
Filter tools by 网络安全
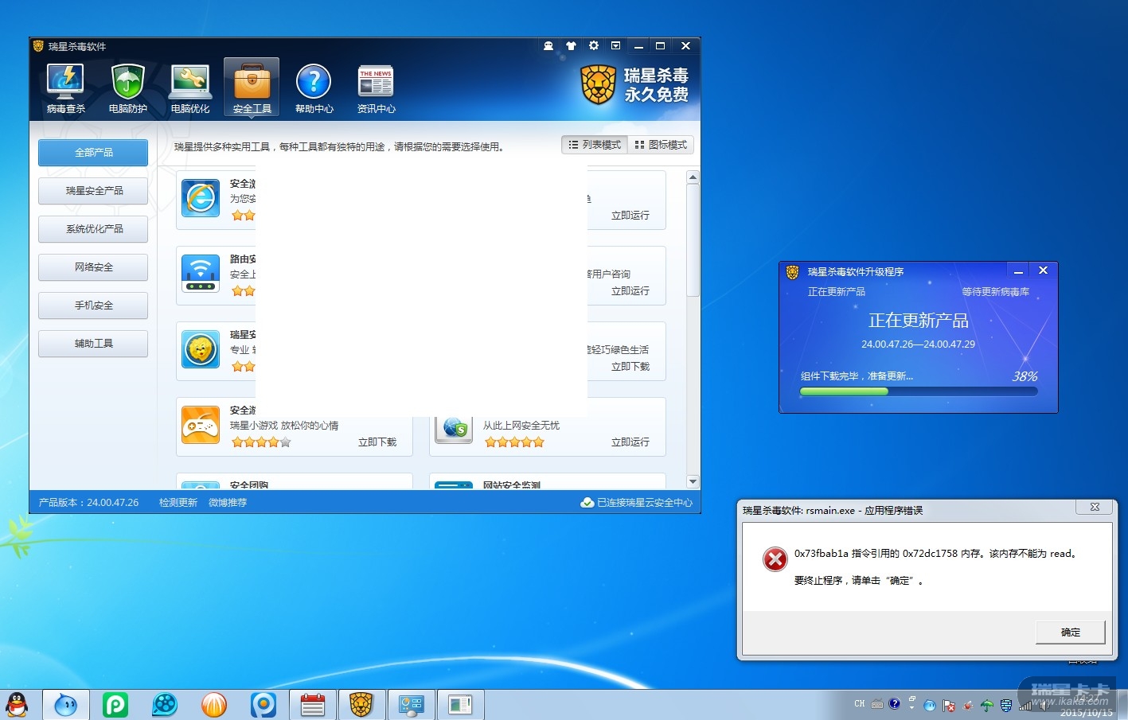93,267
